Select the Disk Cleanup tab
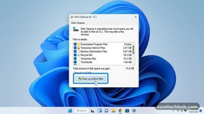Screen dimensions: 204x114 coord(78,23)
